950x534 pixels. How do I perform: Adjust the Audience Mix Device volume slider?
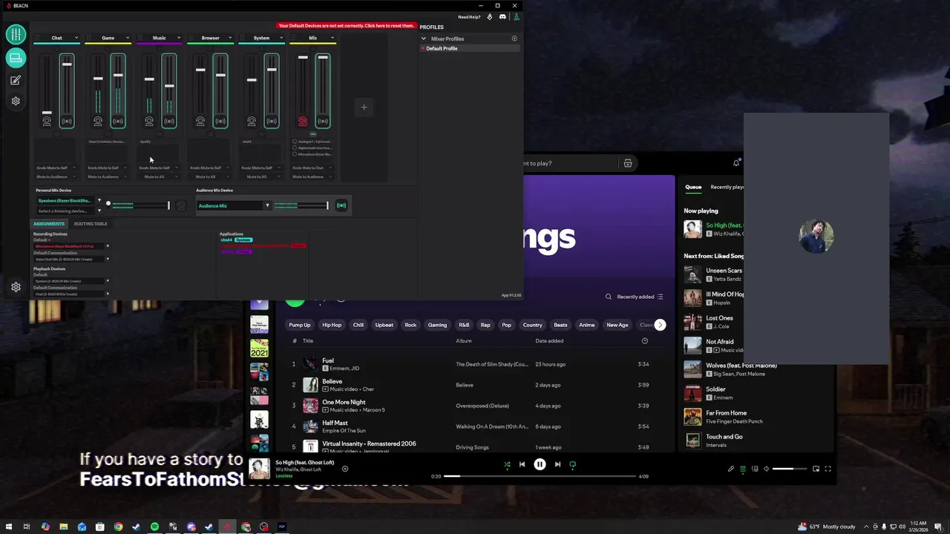301,205
